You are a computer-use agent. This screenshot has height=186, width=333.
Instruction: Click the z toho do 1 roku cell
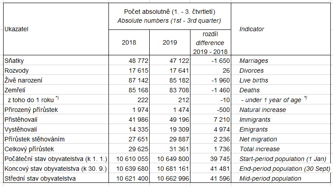[x=56, y=100]
